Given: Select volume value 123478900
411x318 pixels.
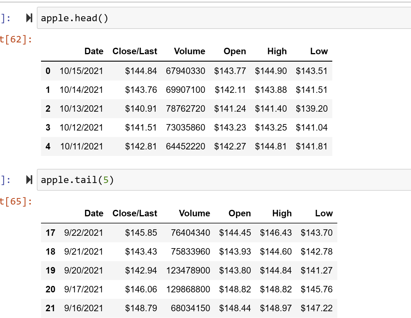Looking at the screenshot, I should [188, 271].
